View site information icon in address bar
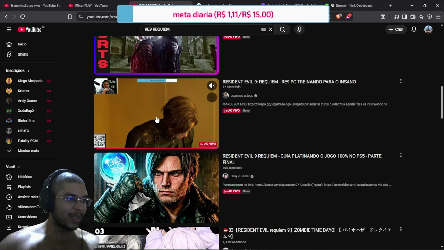This screenshot has width=444, height=250. (80, 17)
